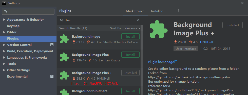Expand Appearance & Behavior settings
The height and width of the screenshot is (95, 248).
tap(4, 19)
